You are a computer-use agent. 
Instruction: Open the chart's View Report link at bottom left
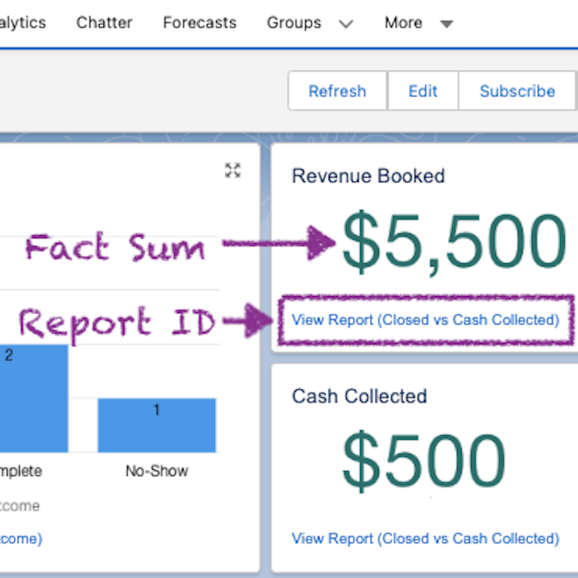click(20, 538)
